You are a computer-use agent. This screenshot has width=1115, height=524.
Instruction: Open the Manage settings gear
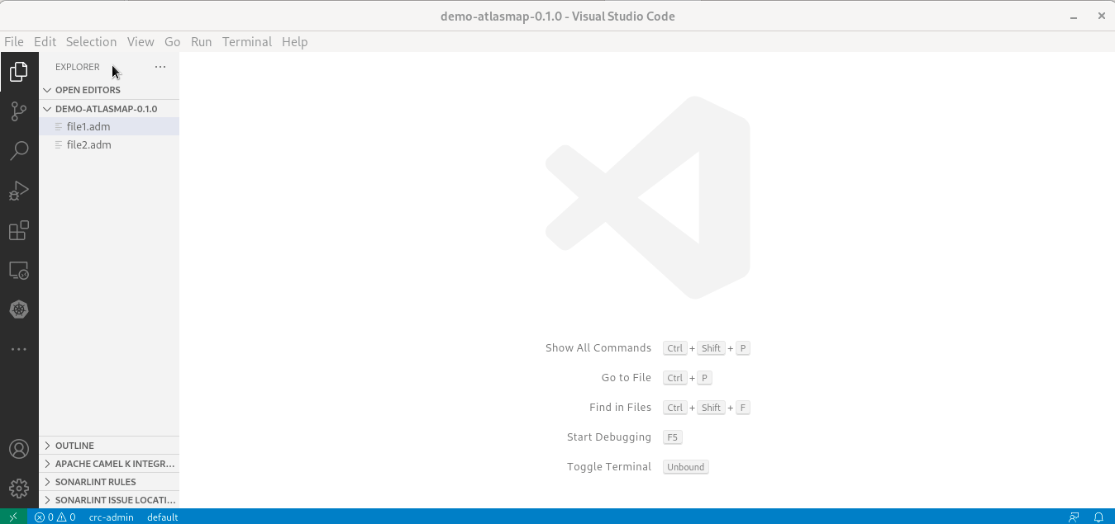(x=19, y=488)
